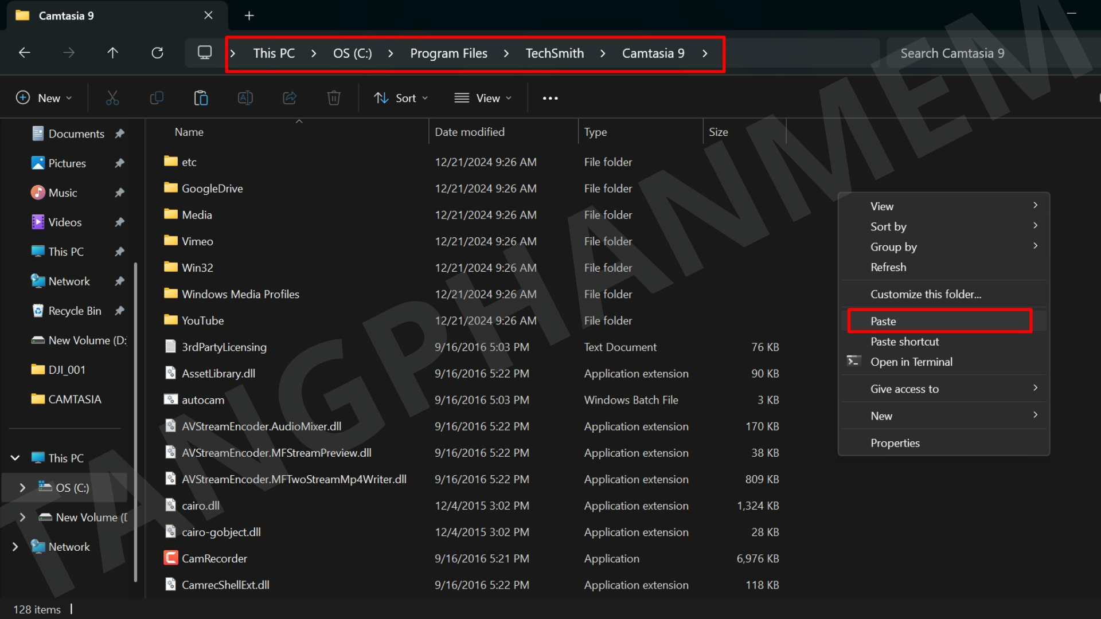Close the Camtasia 9 tab
The width and height of the screenshot is (1101, 619).
(x=208, y=15)
